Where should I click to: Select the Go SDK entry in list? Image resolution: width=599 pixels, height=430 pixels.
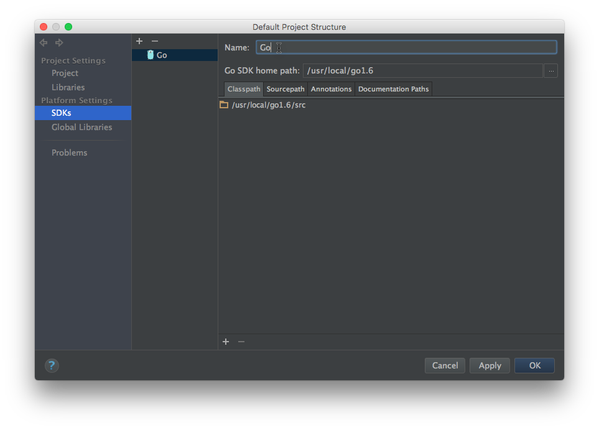click(175, 55)
